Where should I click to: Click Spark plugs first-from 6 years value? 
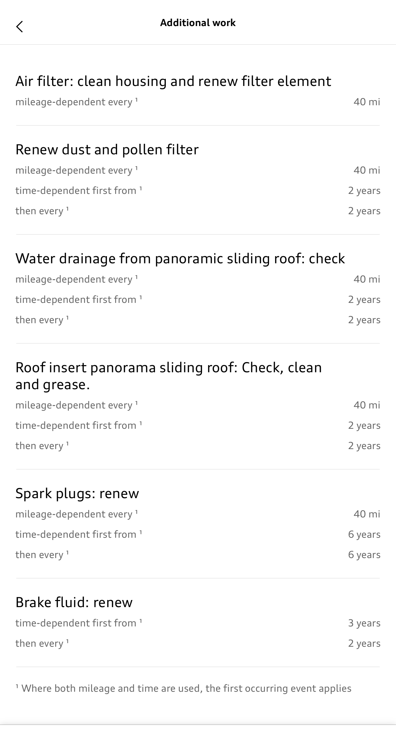coord(364,534)
